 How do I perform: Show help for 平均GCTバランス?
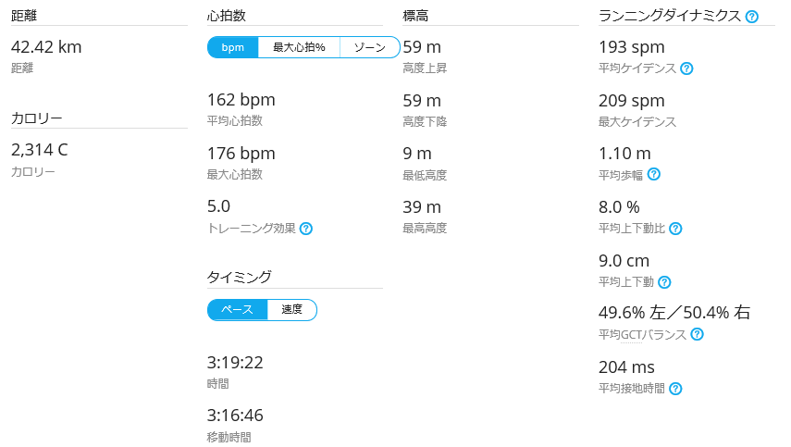(698, 334)
